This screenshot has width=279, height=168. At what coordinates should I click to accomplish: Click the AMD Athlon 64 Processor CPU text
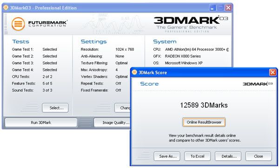pyautogui.click(x=197, y=49)
